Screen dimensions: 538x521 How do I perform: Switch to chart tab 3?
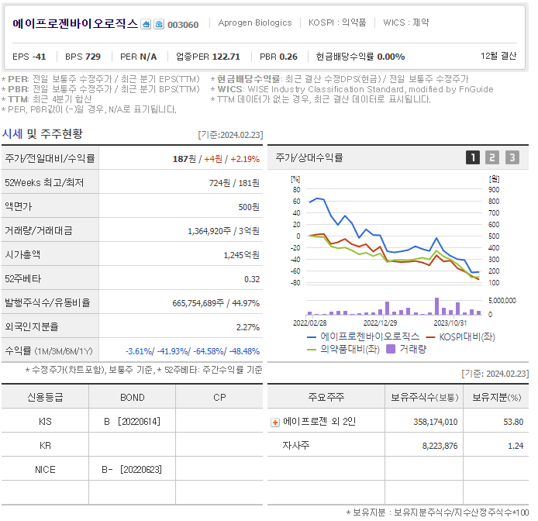(x=512, y=157)
